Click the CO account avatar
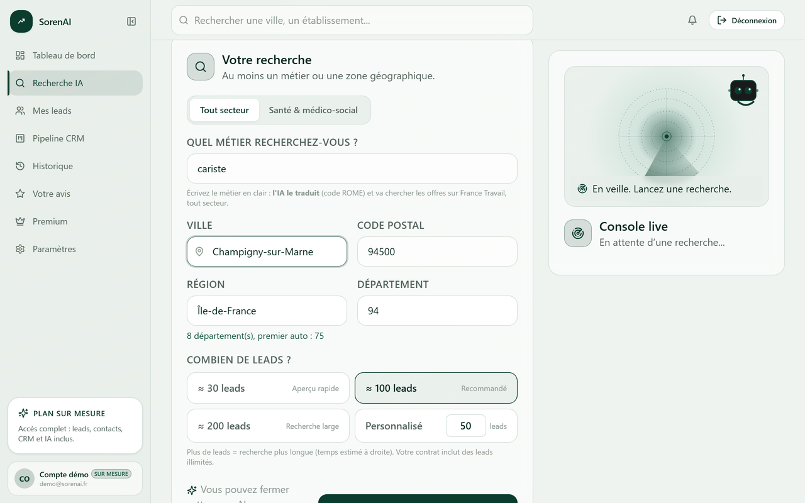 click(x=25, y=478)
